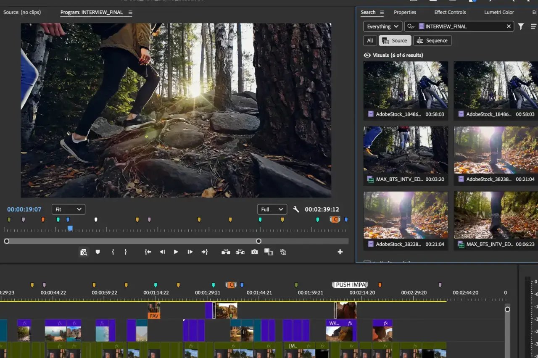Image resolution: width=538 pixels, height=358 pixels.
Task: Click the Go to In point icon
Action: tap(148, 252)
